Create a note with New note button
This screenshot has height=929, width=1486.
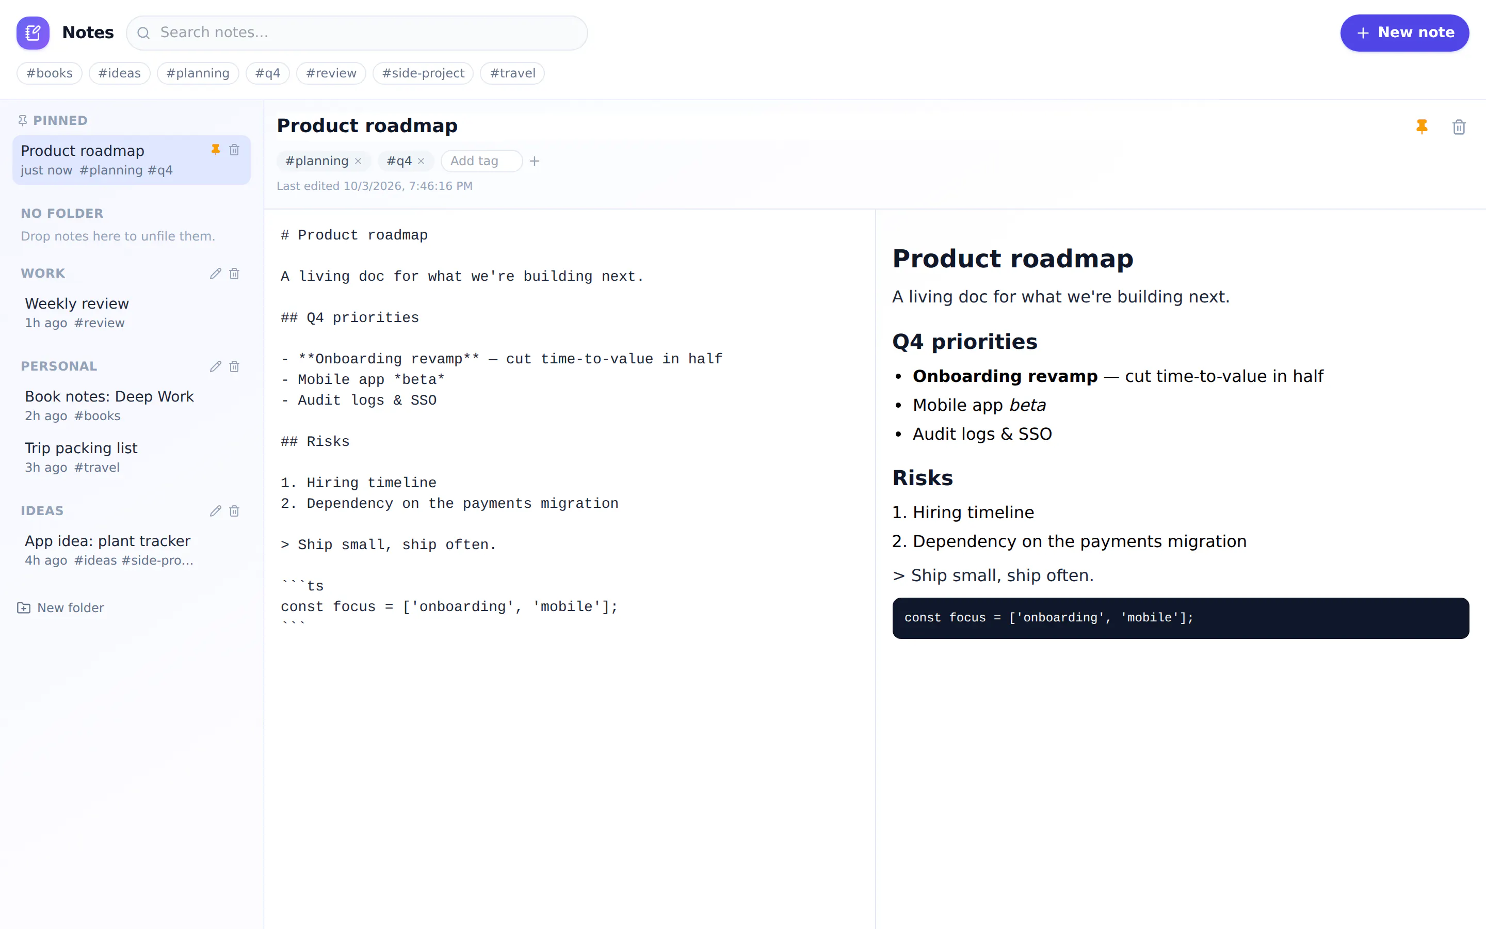(x=1404, y=33)
